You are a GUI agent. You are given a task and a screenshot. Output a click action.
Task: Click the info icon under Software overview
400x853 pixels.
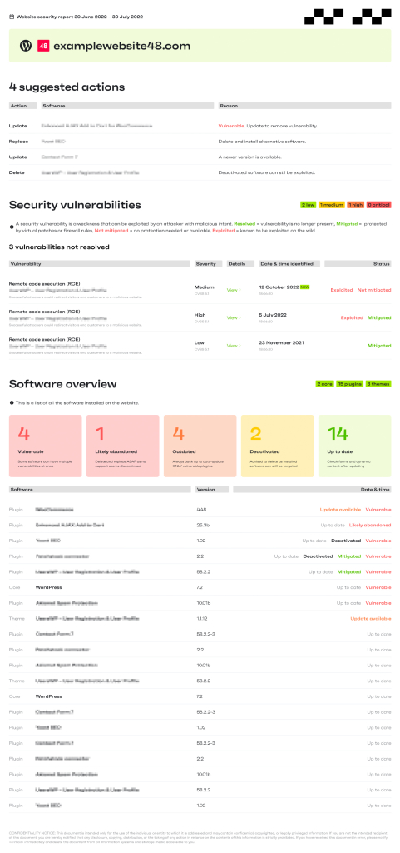pyautogui.click(x=12, y=402)
